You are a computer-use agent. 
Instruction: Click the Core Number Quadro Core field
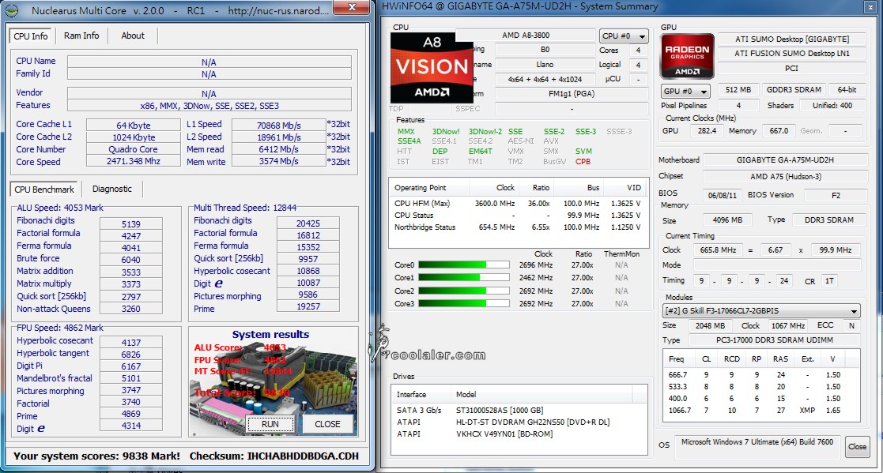[x=134, y=149]
